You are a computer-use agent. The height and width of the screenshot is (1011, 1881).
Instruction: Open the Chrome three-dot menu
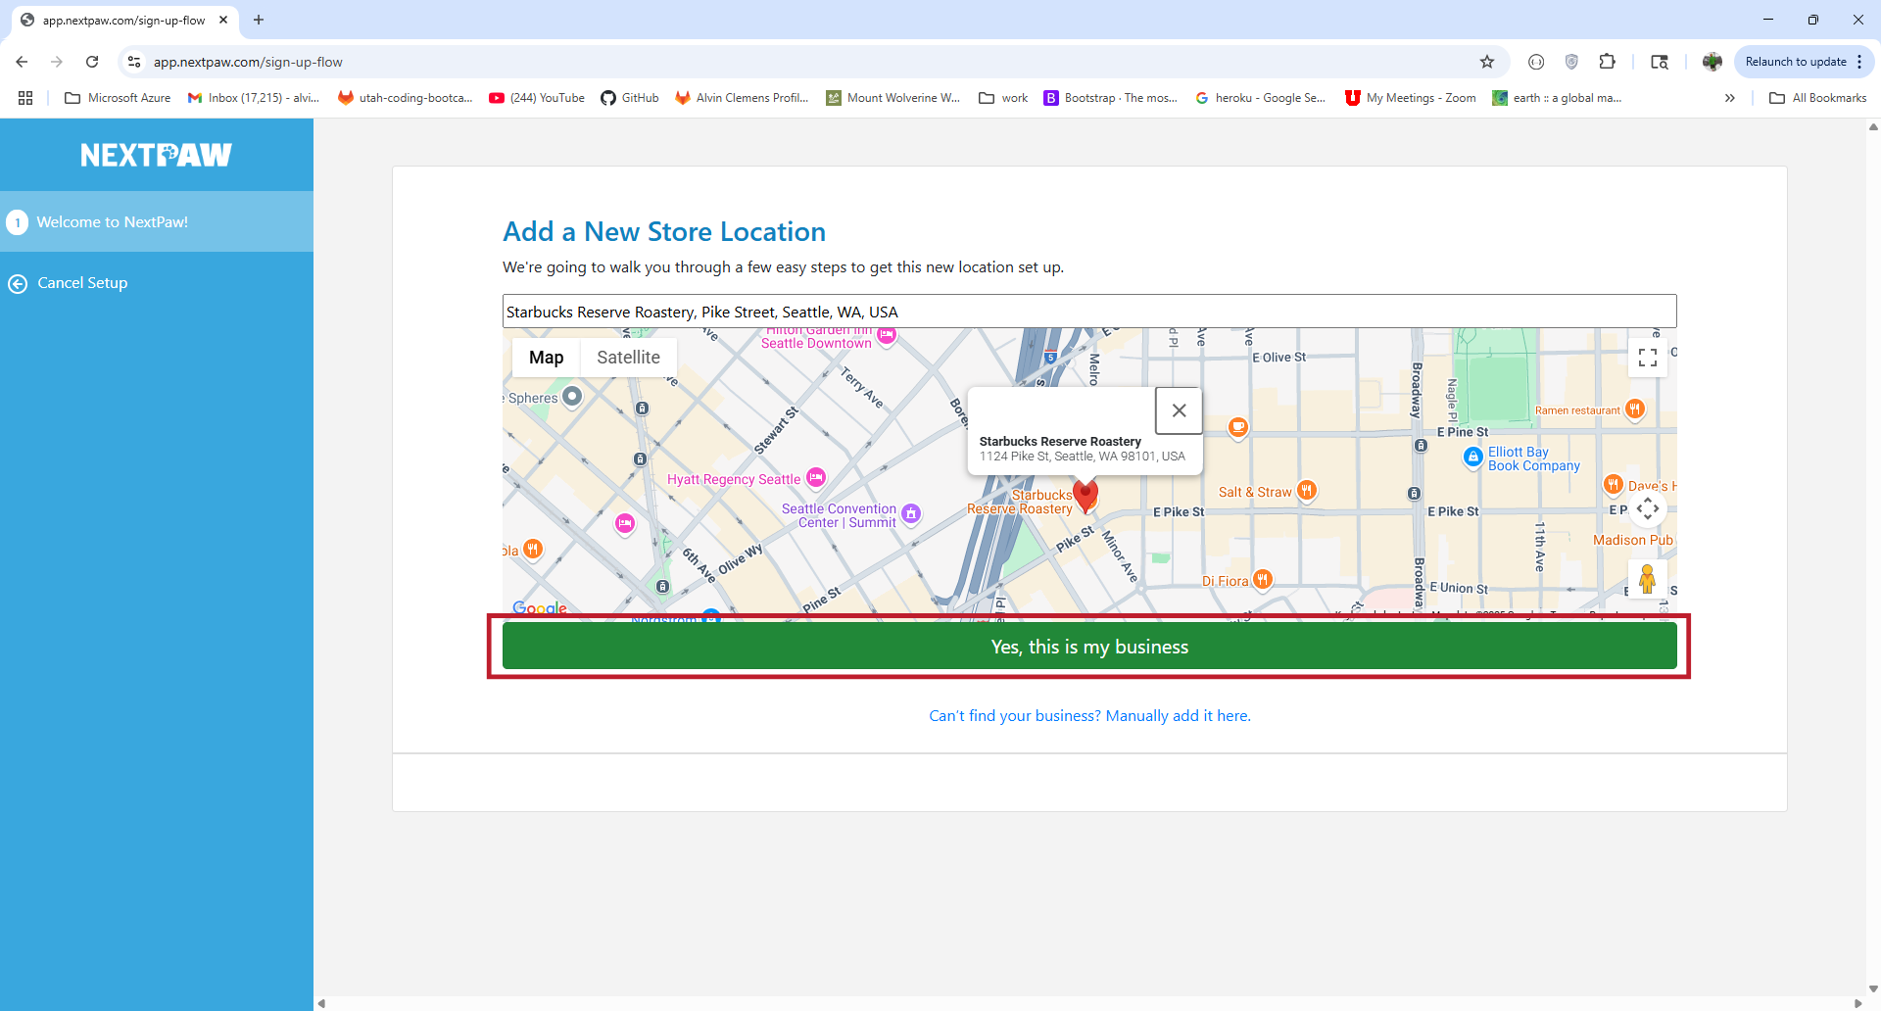point(1859,62)
